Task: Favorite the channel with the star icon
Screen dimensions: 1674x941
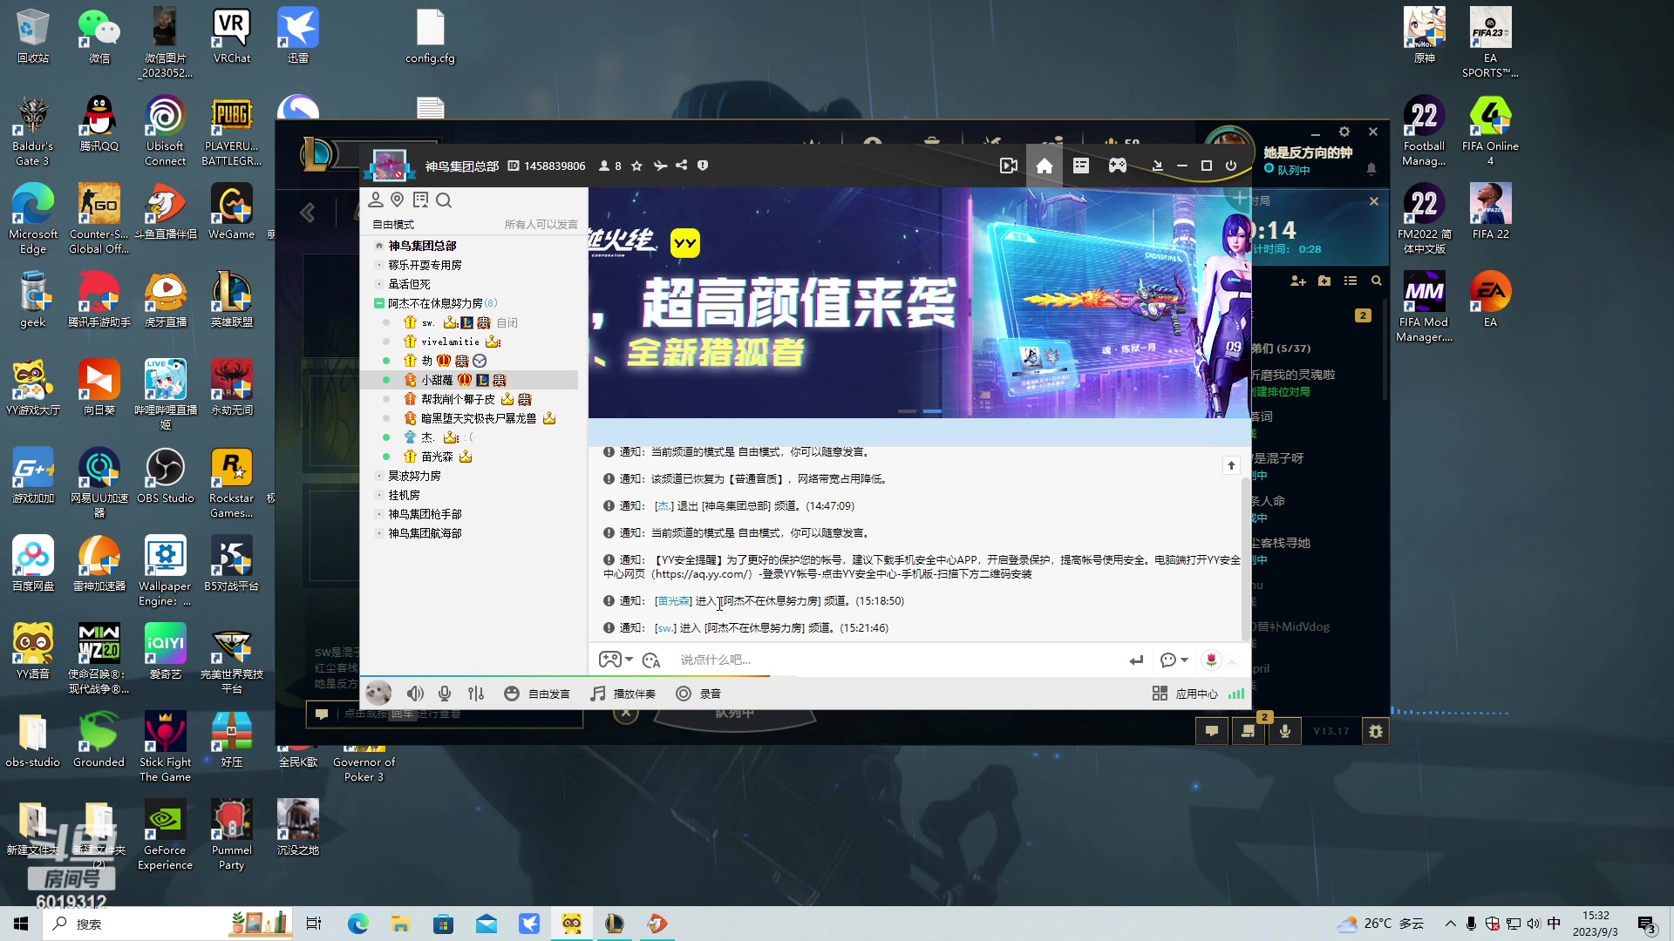Action: pyautogui.click(x=636, y=166)
